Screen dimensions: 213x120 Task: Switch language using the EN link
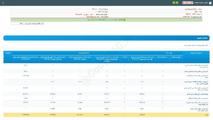pos(3,2)
